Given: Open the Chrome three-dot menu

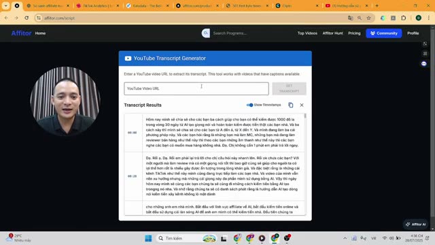Looking at the screenshot, I should click(x=429, y=18).
